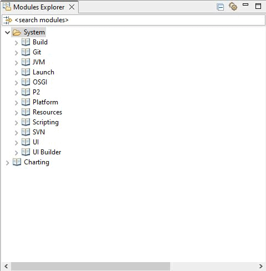Select the Platform tree item
Screen dimensions: 266x271
[45, 102]
